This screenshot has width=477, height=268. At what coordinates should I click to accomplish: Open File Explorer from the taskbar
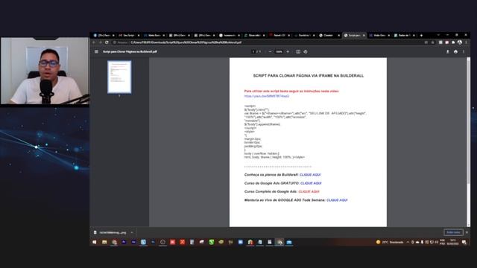(x=104, y=242)
